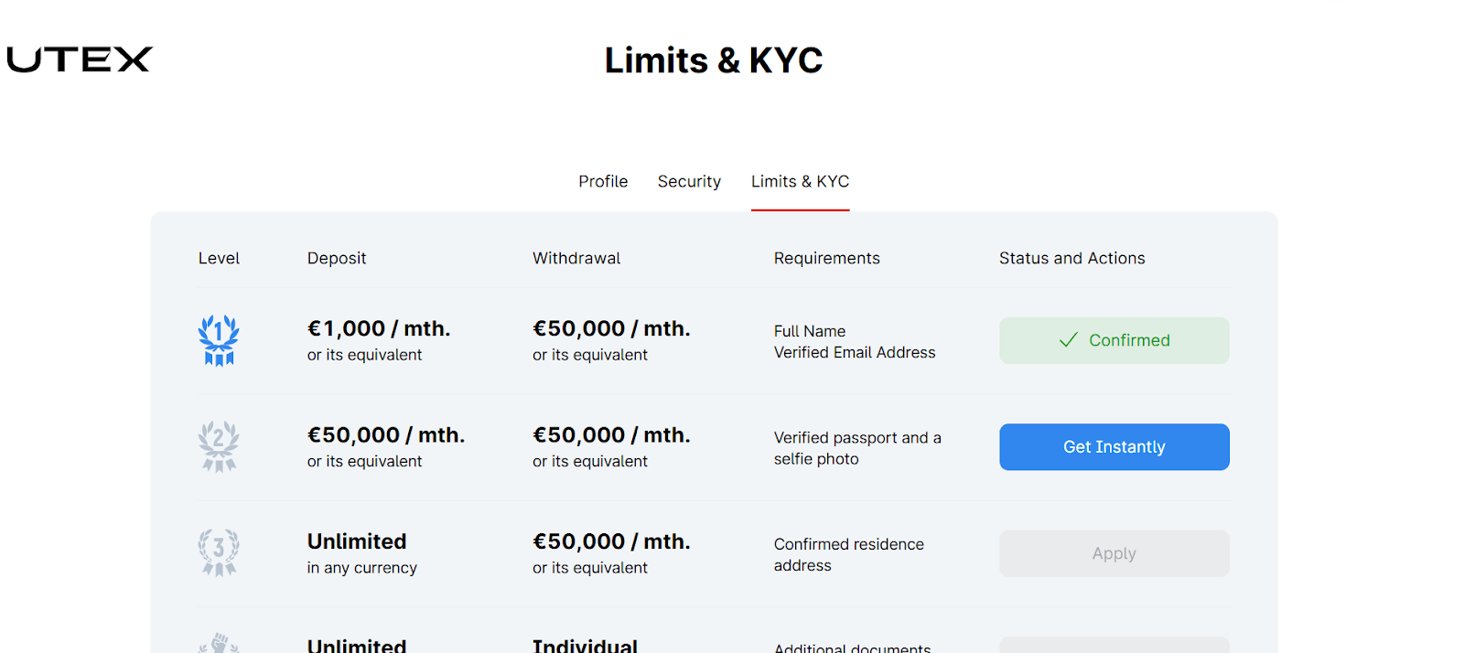
Task: Click the Verified Email Address requirement
Action: [855, 352]
